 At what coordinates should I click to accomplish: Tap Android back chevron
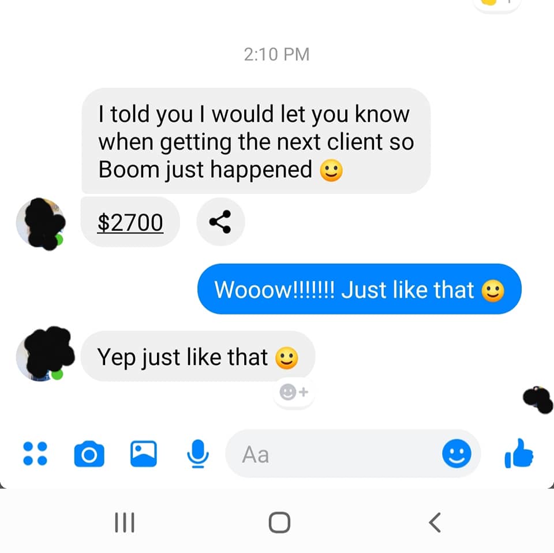435,522
